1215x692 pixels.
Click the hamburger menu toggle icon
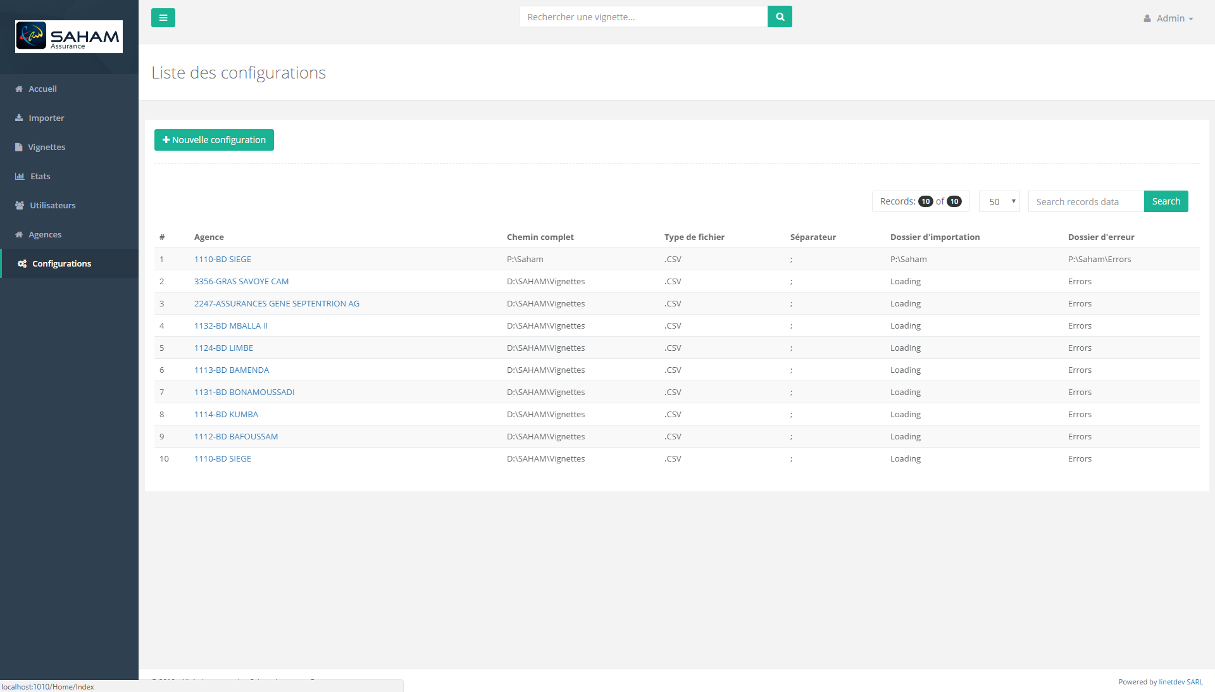pos(163,18)
